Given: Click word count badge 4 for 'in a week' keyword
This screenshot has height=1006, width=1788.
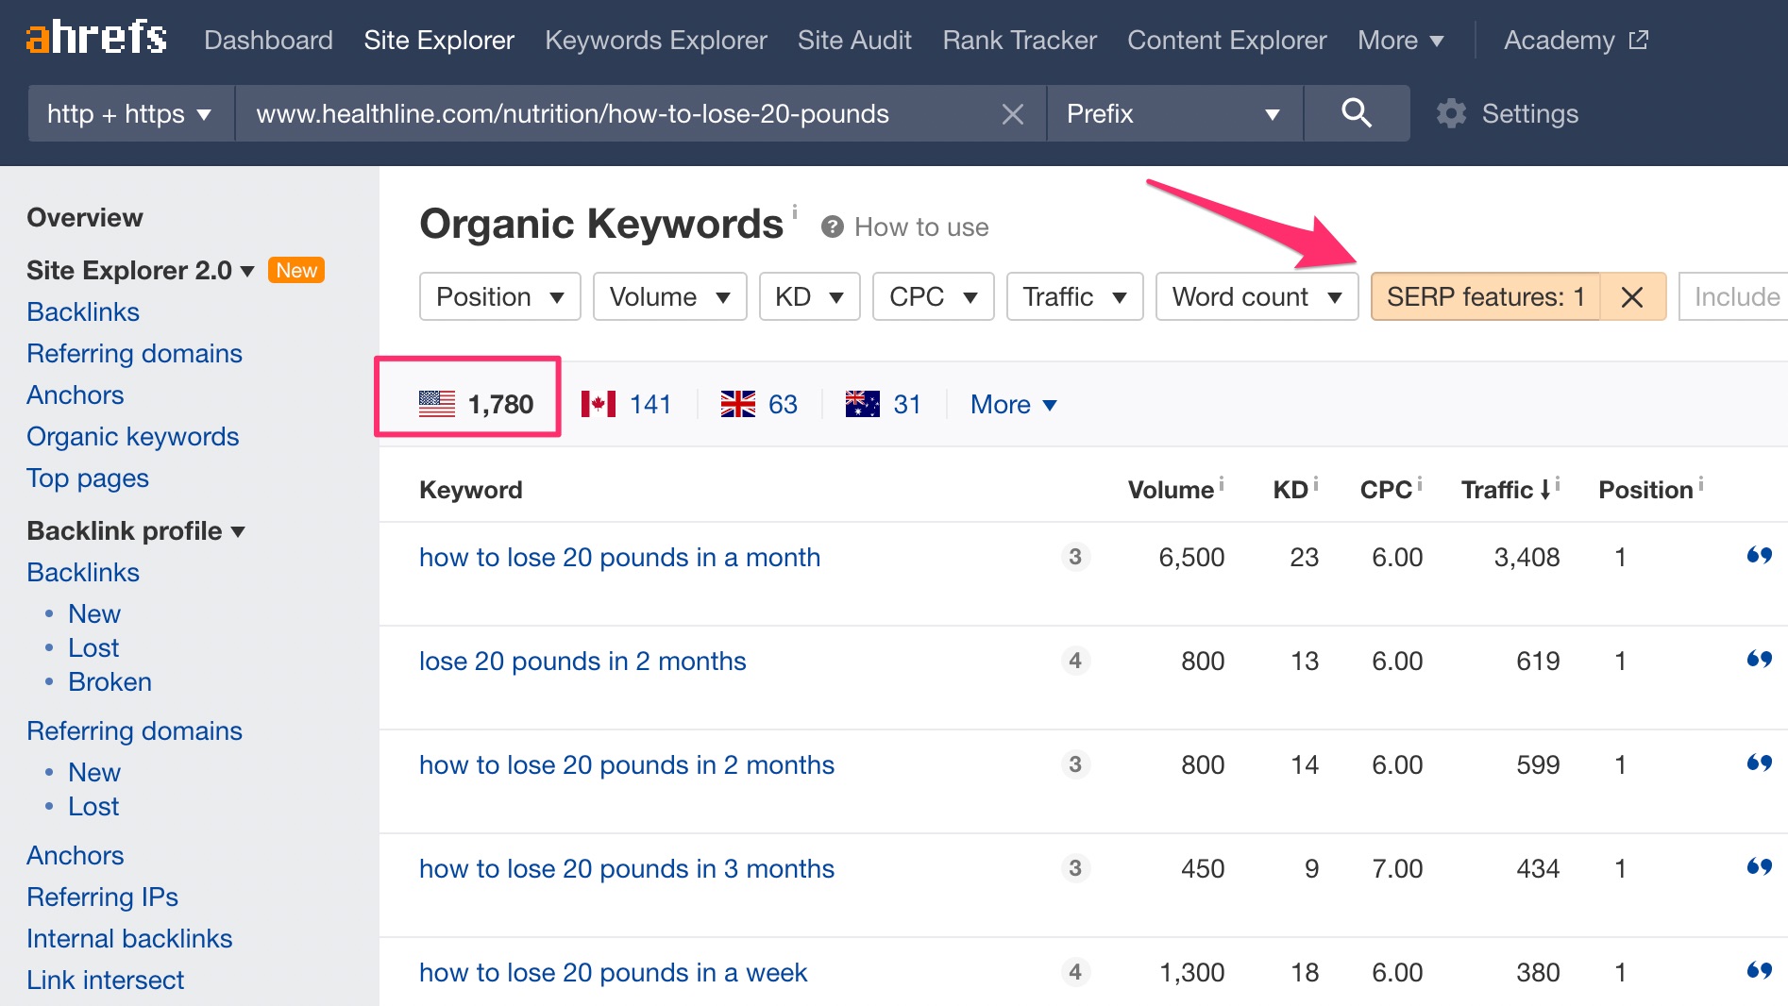Looking at the screenshot, I should pos(1075,972).
